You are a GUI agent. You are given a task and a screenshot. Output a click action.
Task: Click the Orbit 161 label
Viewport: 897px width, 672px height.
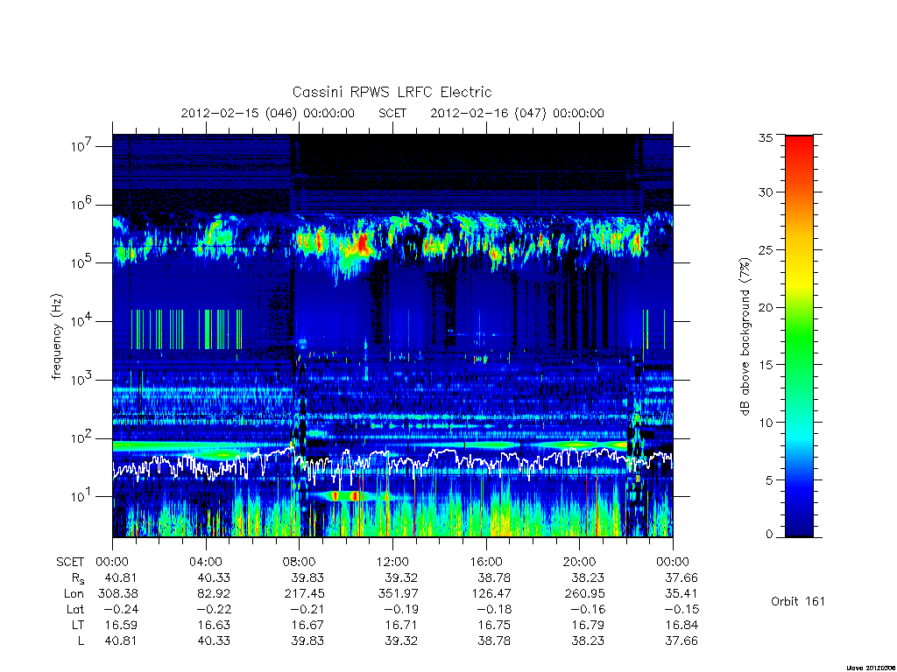click(x=797, y=601)
